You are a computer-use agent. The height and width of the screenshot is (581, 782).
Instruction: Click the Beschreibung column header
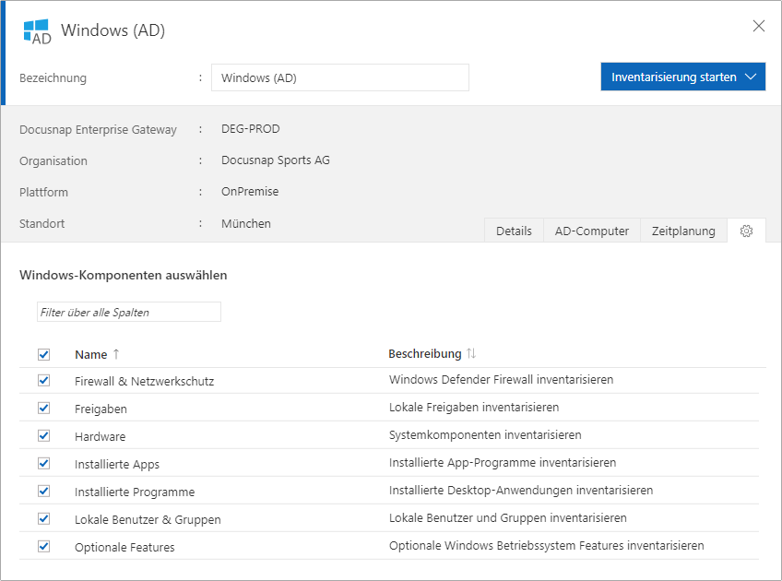pyautogui.click(x=425, y=353)
